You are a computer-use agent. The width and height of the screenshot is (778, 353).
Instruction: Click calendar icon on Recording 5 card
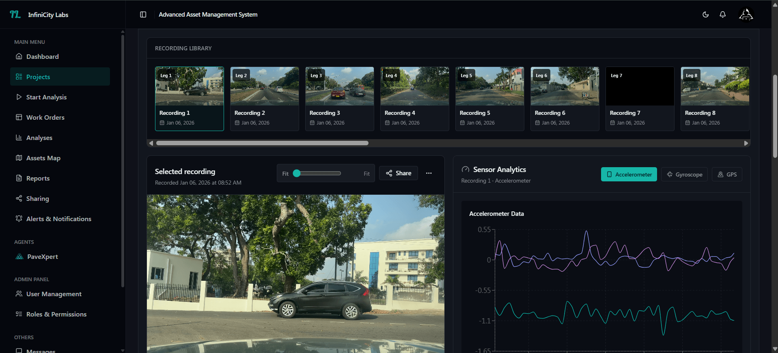462,123
